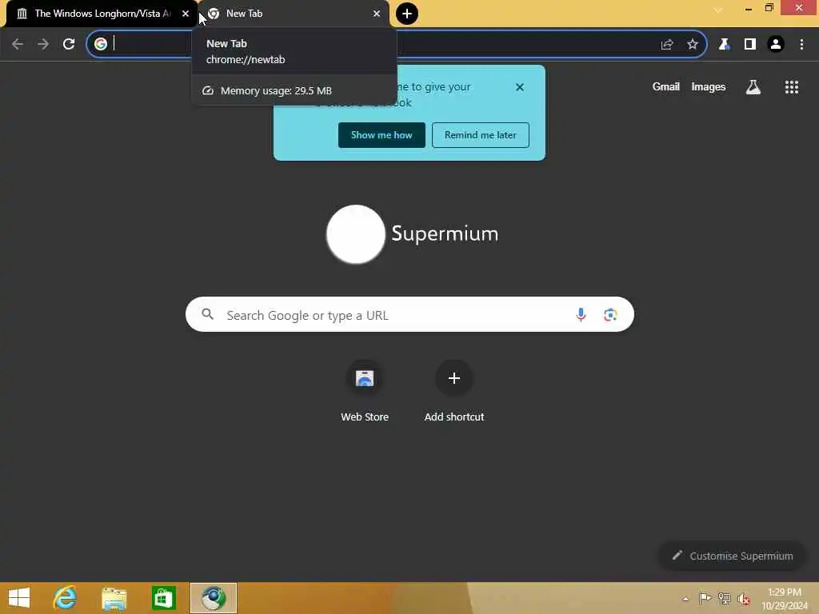Switch to the New Tab tab
Image resolution: width=819 pixels, height=614 pixels.
pyautogui.click(x=293, y=14)
